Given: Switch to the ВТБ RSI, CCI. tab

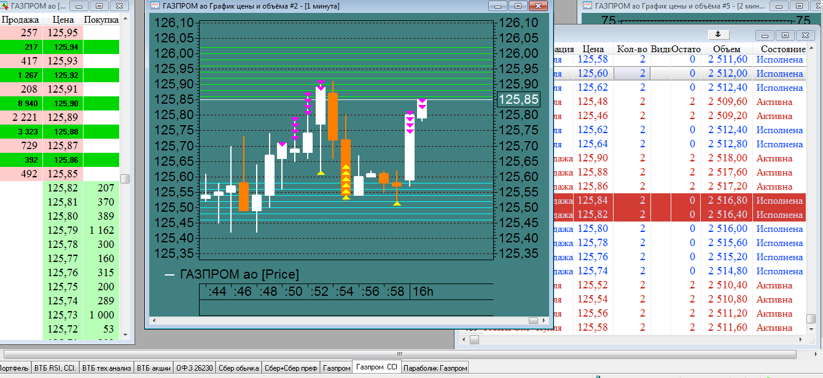Looking at the screenshot, I should (55, 368).
